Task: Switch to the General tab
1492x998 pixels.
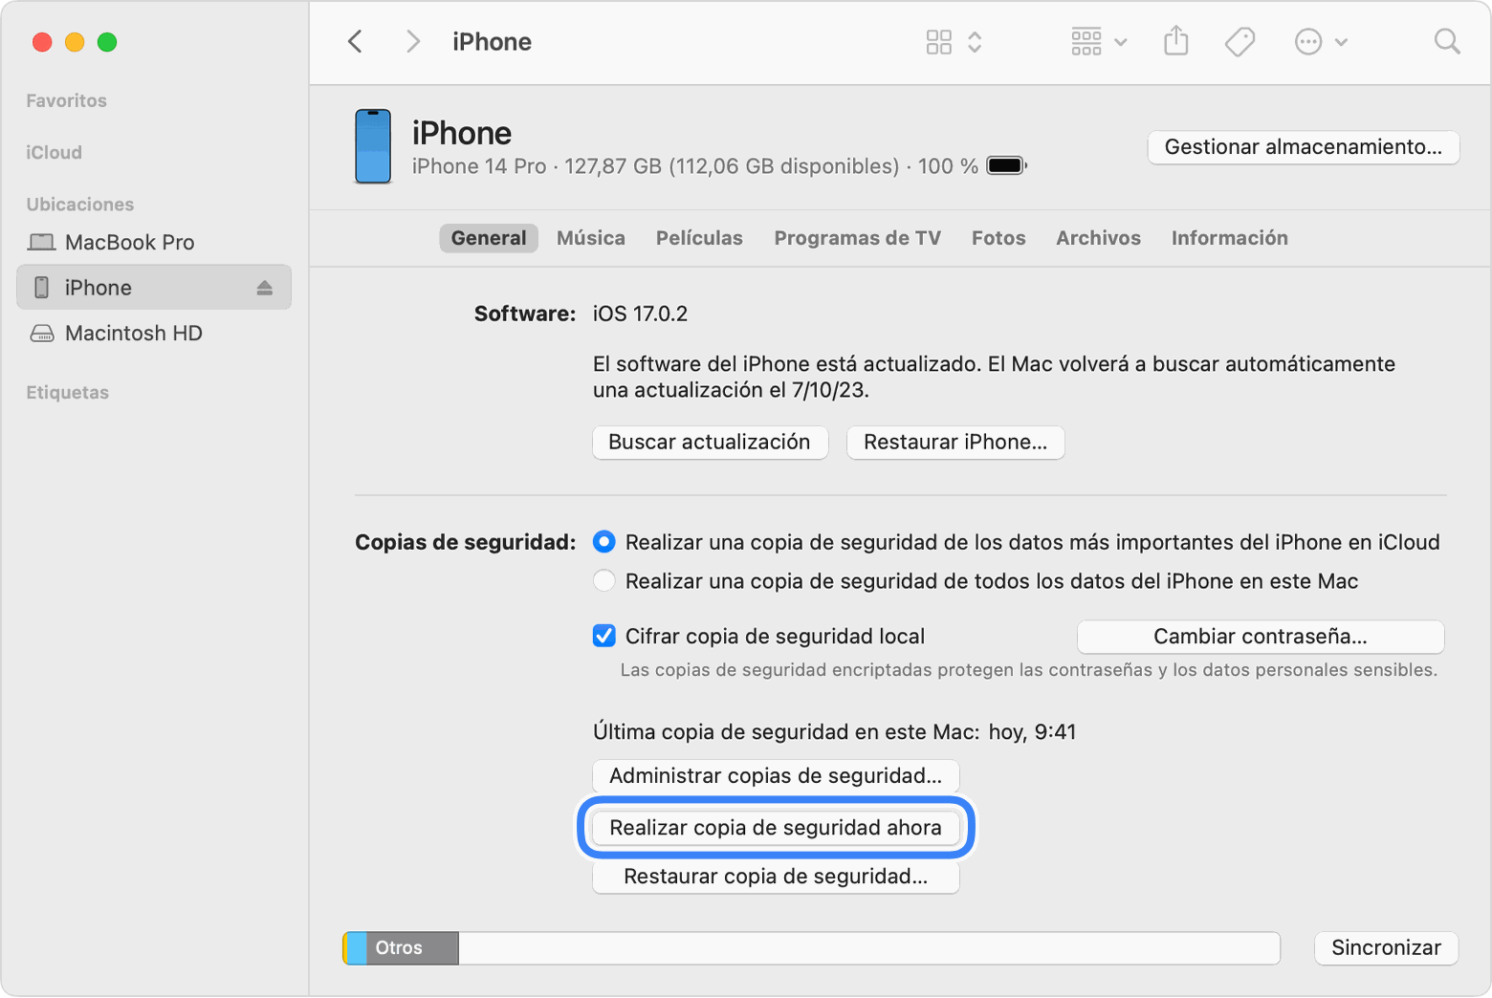Action: [489, 238]
